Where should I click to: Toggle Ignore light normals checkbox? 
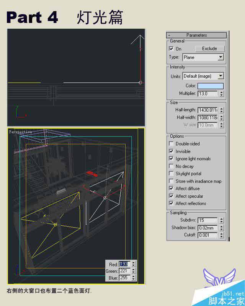(x=171, y=159)
